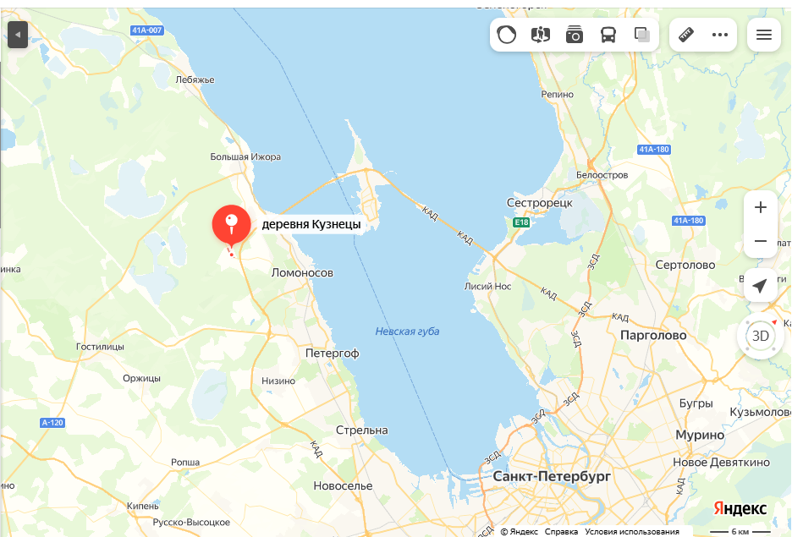Open more tools three-dots menu
This screenshot has width=792, height=537.
[720, 35]
